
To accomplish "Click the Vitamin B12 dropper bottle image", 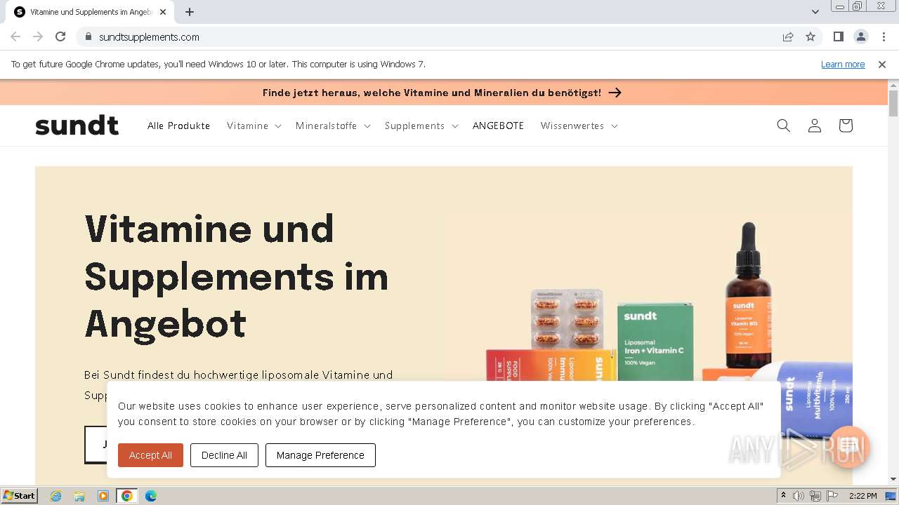I will [x=748, y=295].
